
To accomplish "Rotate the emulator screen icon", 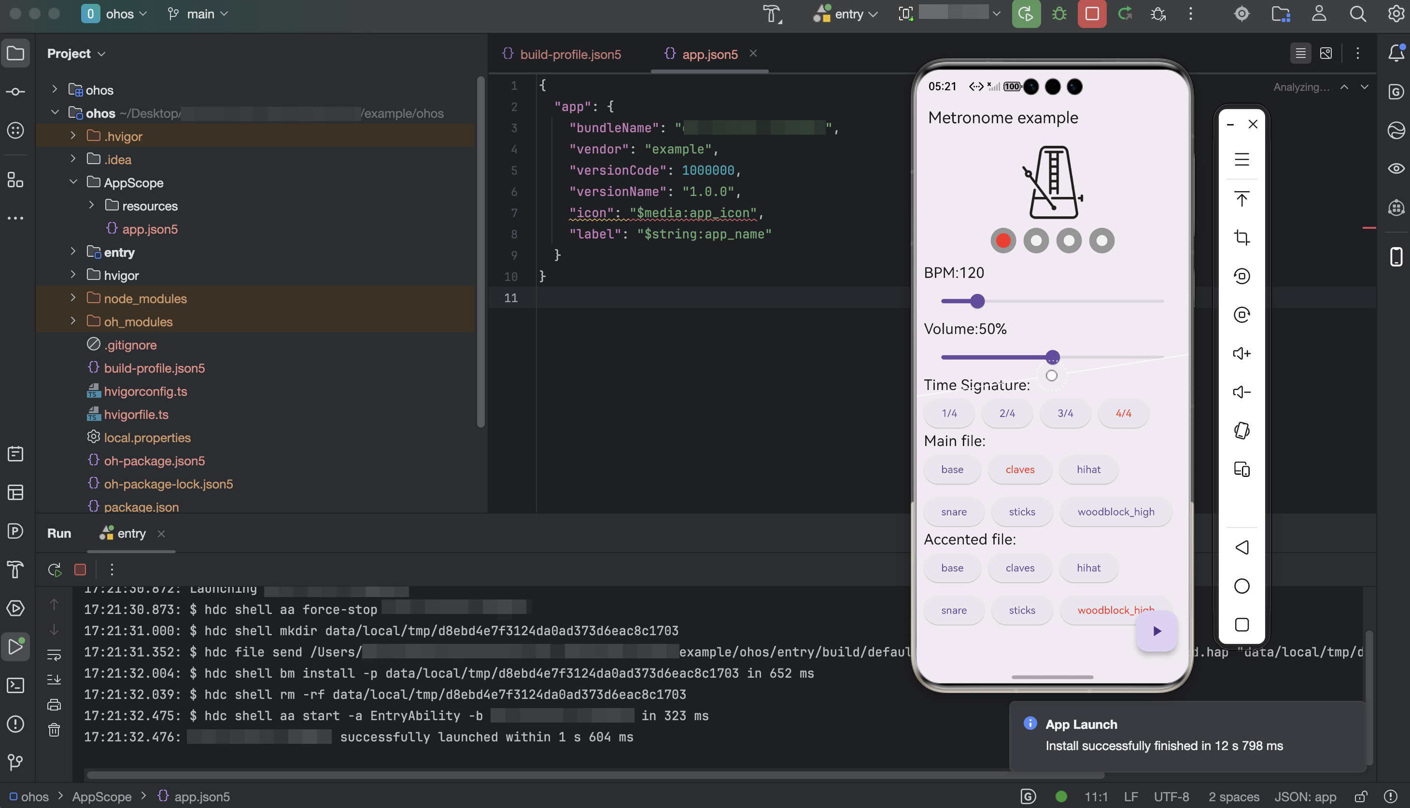I will (1241, 431).
